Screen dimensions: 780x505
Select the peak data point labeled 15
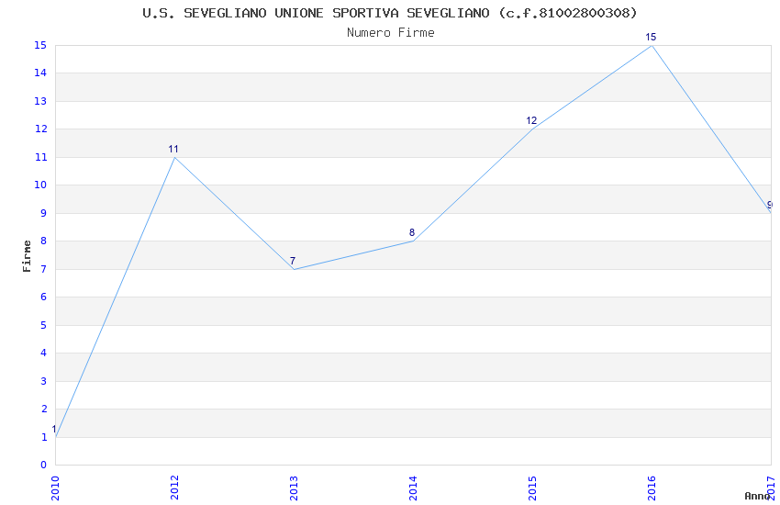pos(652,45)
